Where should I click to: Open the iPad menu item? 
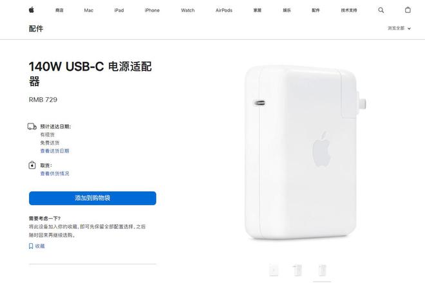[x=119, y=10]
